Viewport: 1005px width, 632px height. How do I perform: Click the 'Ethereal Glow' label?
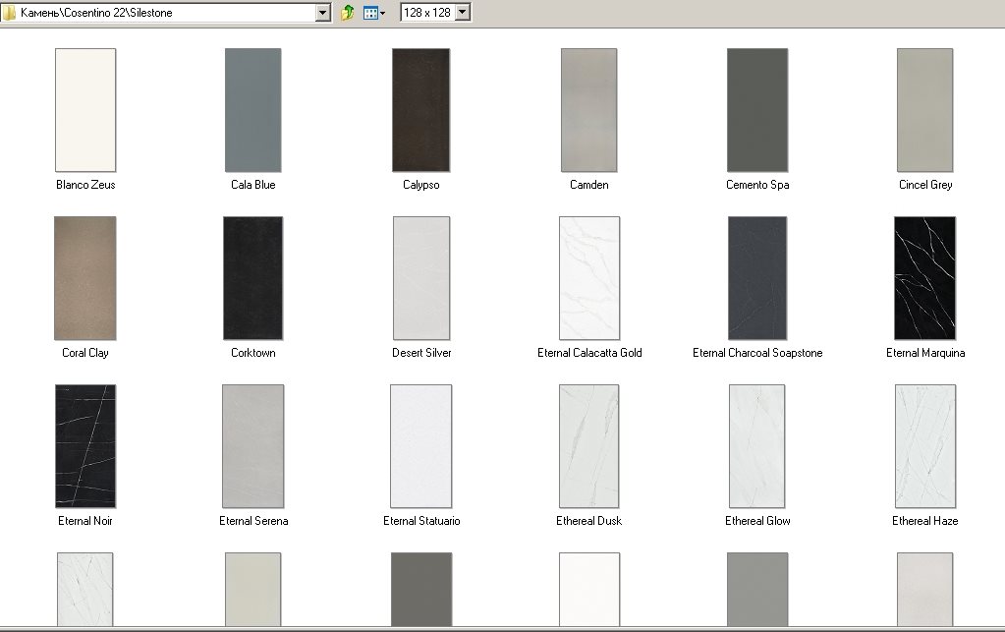coord(757,521)
